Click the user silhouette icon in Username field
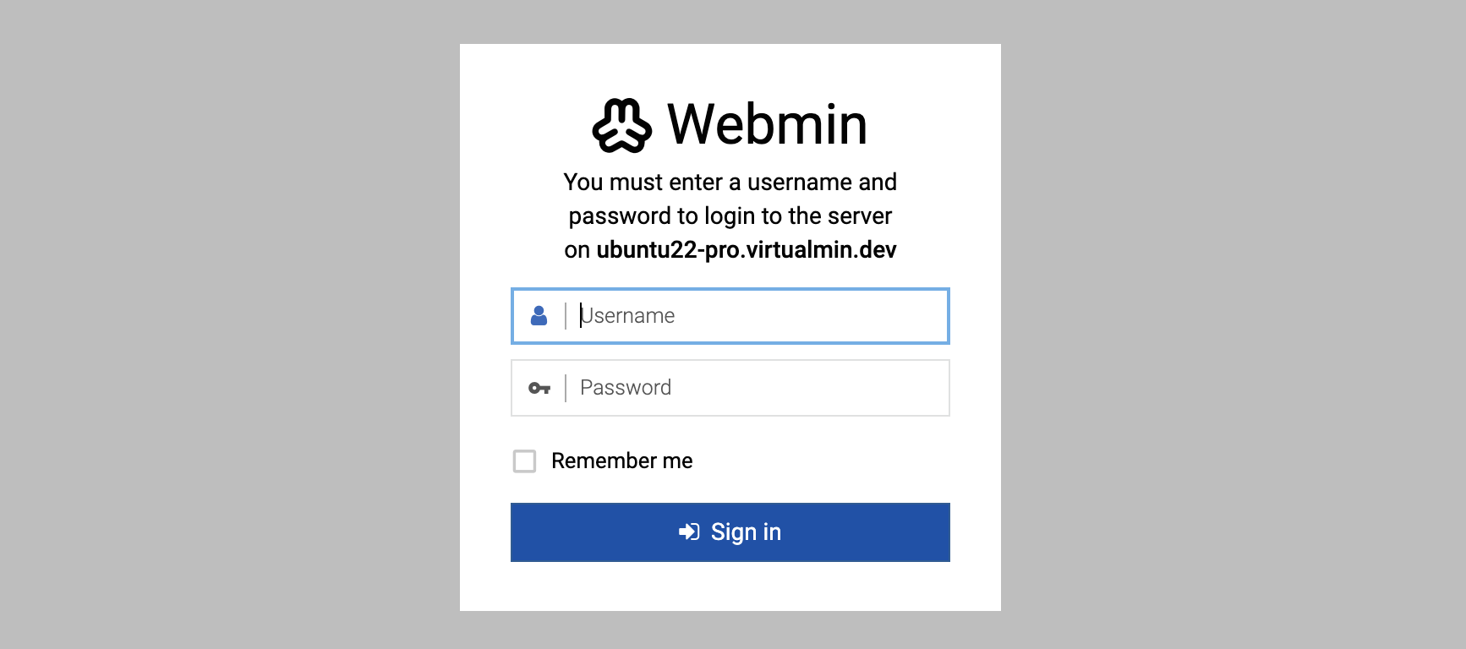The height and width of the screenshot is (649, 1466). click(539, 315)
